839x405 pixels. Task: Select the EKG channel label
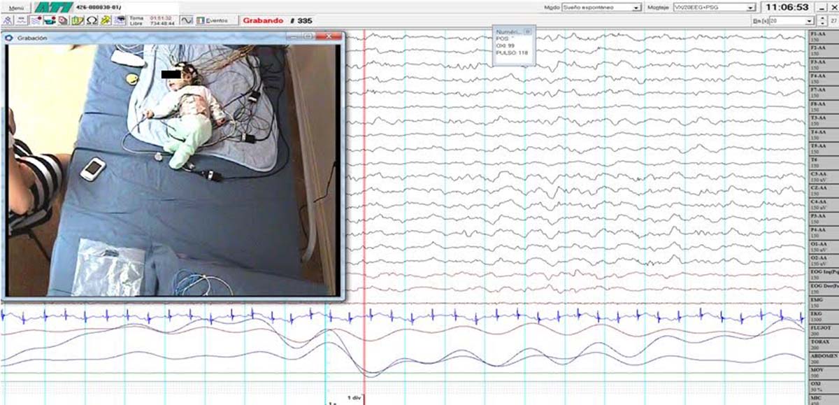coord(822,316)
